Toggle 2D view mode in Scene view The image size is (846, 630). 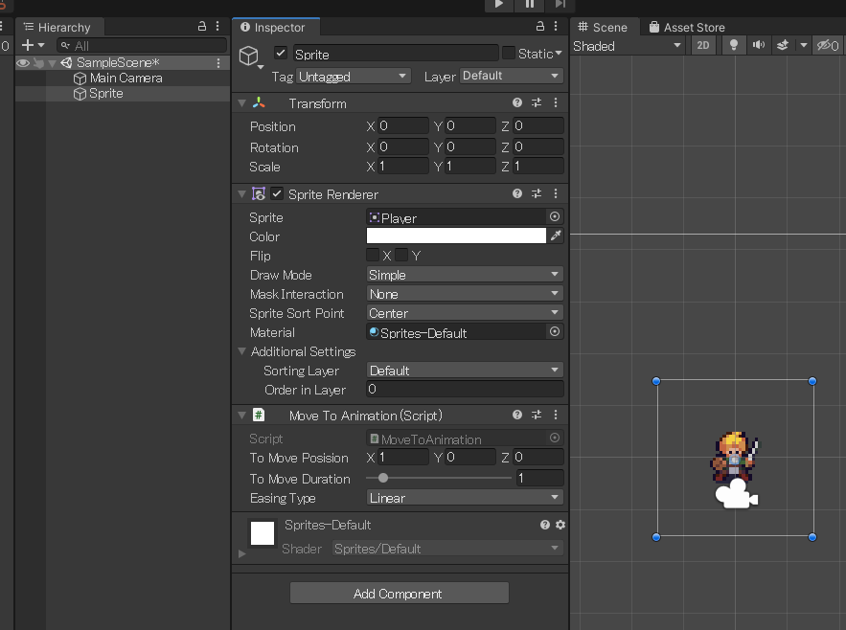pos(703,45)
